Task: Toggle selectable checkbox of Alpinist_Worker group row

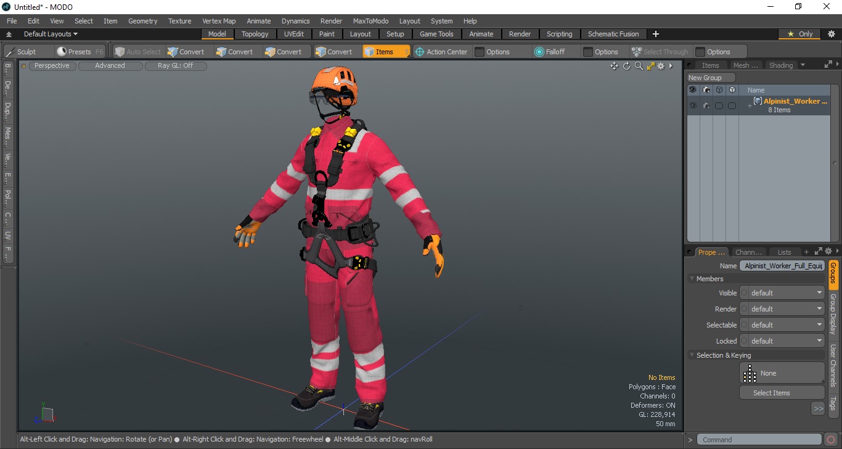Action: (719, 105)
